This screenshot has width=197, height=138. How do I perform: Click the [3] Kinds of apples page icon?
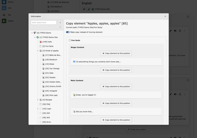click(41, 51)
